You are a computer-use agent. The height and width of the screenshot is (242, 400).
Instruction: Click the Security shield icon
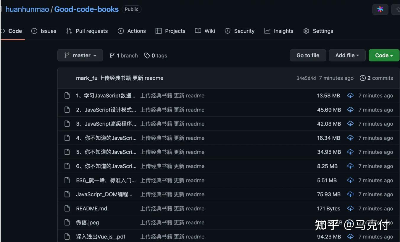(x=227, y=31)
